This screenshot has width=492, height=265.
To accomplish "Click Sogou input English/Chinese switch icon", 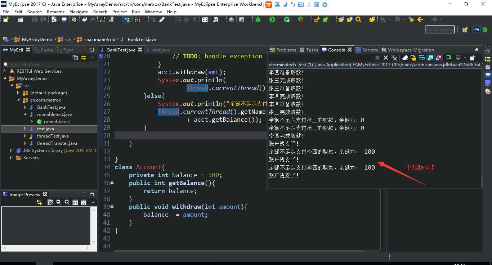I will point(277,5).
